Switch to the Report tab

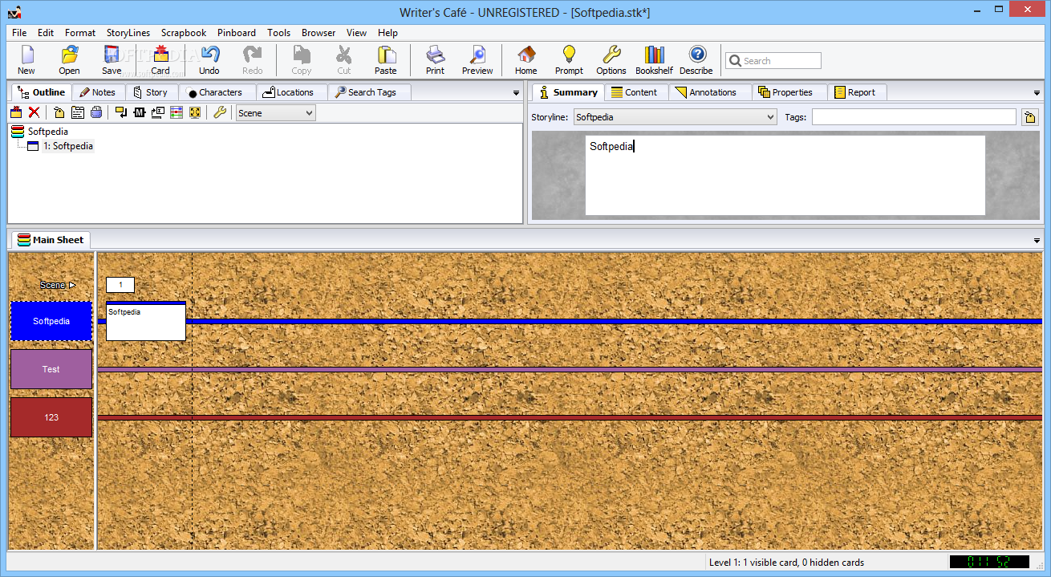[855, 92]
